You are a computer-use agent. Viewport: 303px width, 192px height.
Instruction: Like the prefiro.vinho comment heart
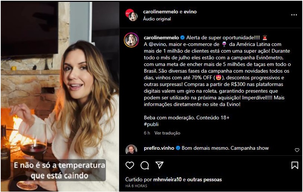click(x=297, y=150)
